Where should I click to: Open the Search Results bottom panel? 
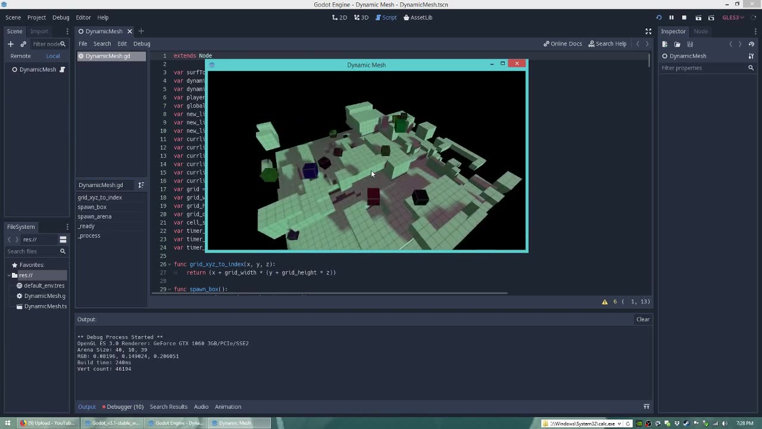[168, 406]
